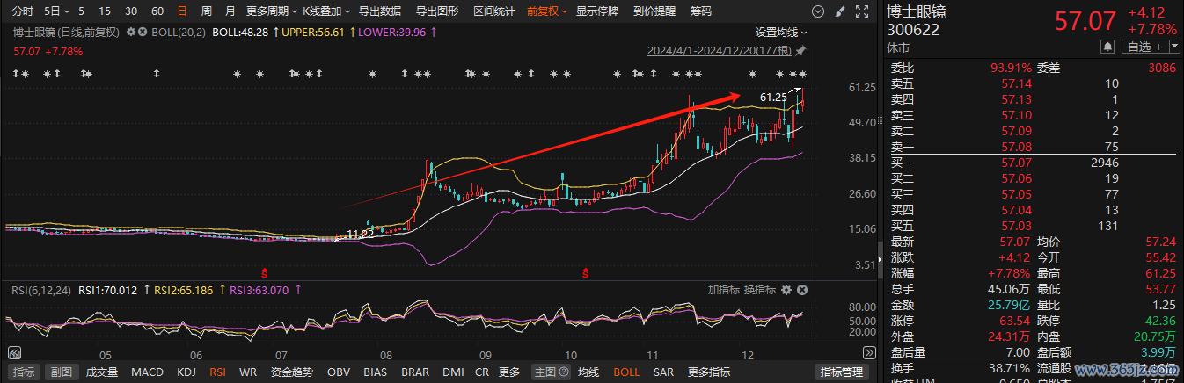
Task: Switch to 分时 intraday view
Action: 23,11
